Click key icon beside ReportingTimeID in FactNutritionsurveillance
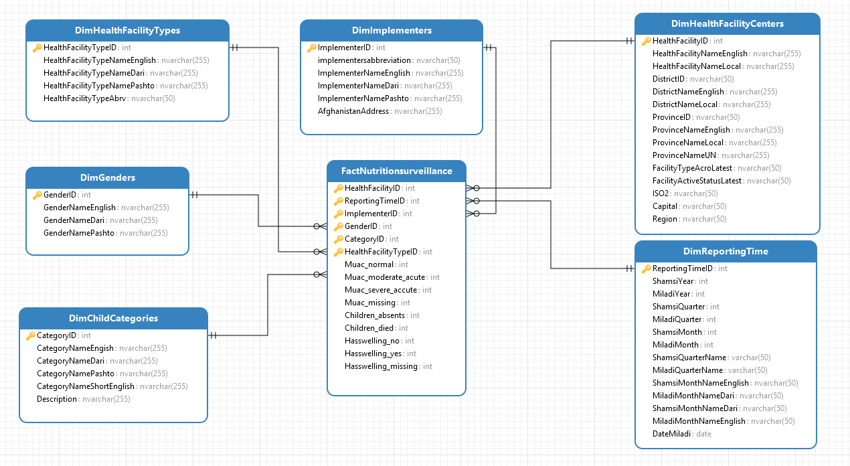Image resolution: width=850 pixels, height=466 pixels. point(339,202)
